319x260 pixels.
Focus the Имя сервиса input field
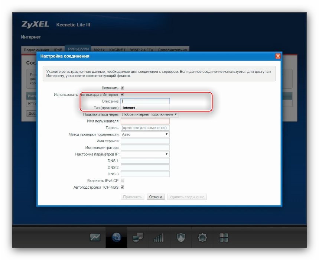click(145, 141)
